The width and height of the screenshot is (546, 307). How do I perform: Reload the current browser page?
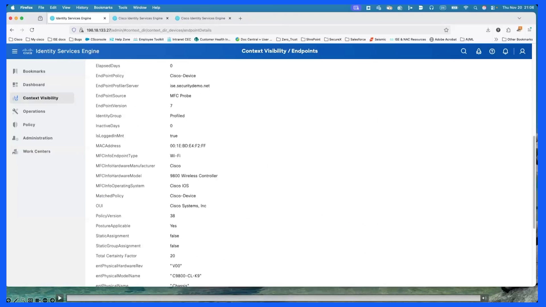(x=32, y=30)
